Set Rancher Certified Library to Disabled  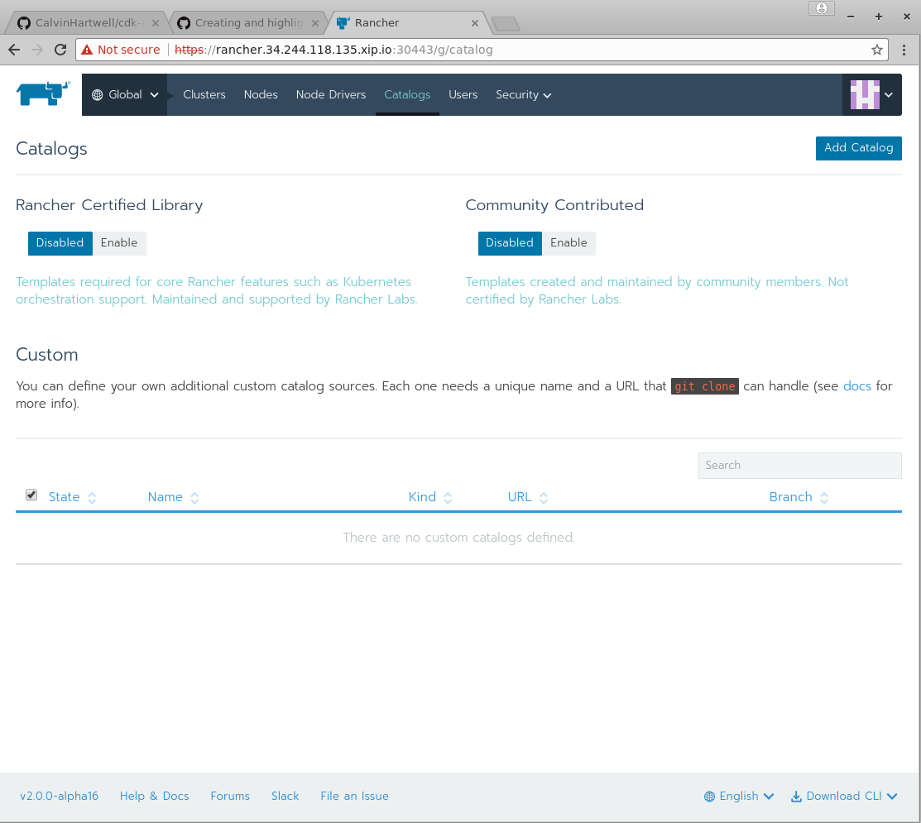point(60,243)
